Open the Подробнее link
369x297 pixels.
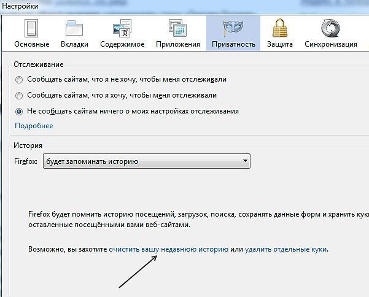pos(34,126)
